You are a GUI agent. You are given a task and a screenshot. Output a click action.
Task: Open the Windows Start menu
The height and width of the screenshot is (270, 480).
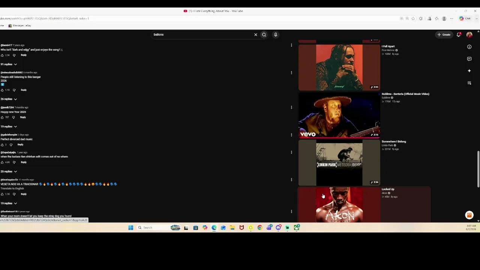pos(130,228)
